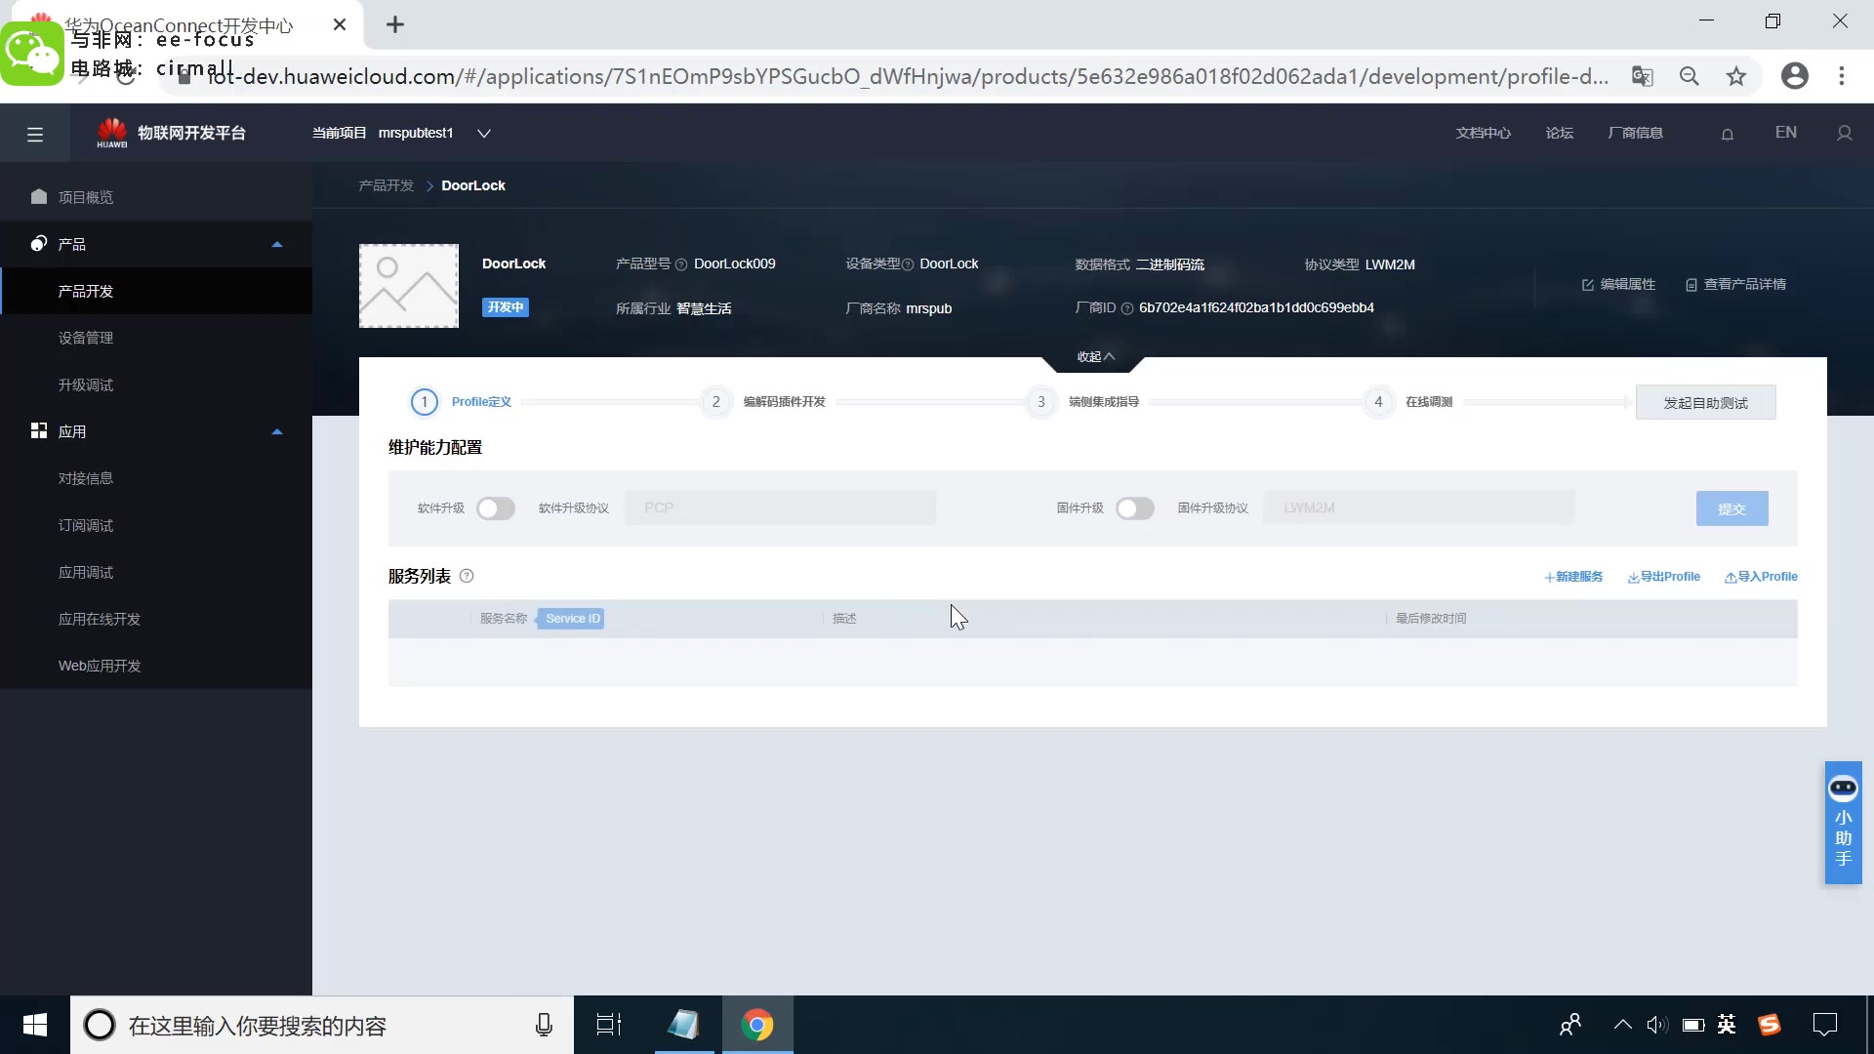Screen dimensions: 1874x1054
Task: Click help icon next to 产品型号
Action: point(681,264)
